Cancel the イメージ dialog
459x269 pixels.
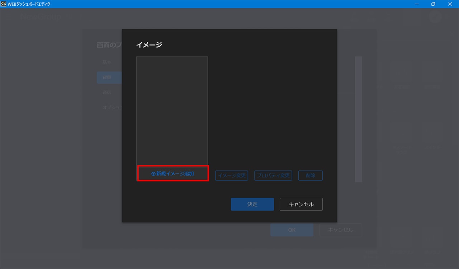click(x=301, y=204)
